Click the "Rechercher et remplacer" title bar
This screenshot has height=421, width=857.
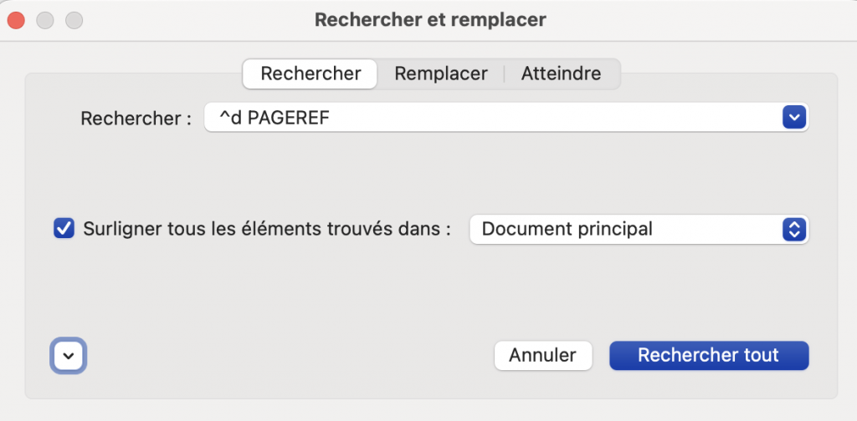pos(430,19)
